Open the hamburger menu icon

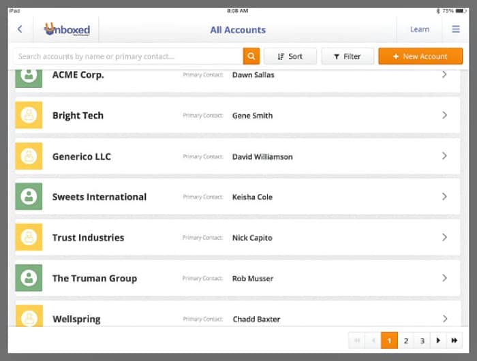(x=456, y=29)
